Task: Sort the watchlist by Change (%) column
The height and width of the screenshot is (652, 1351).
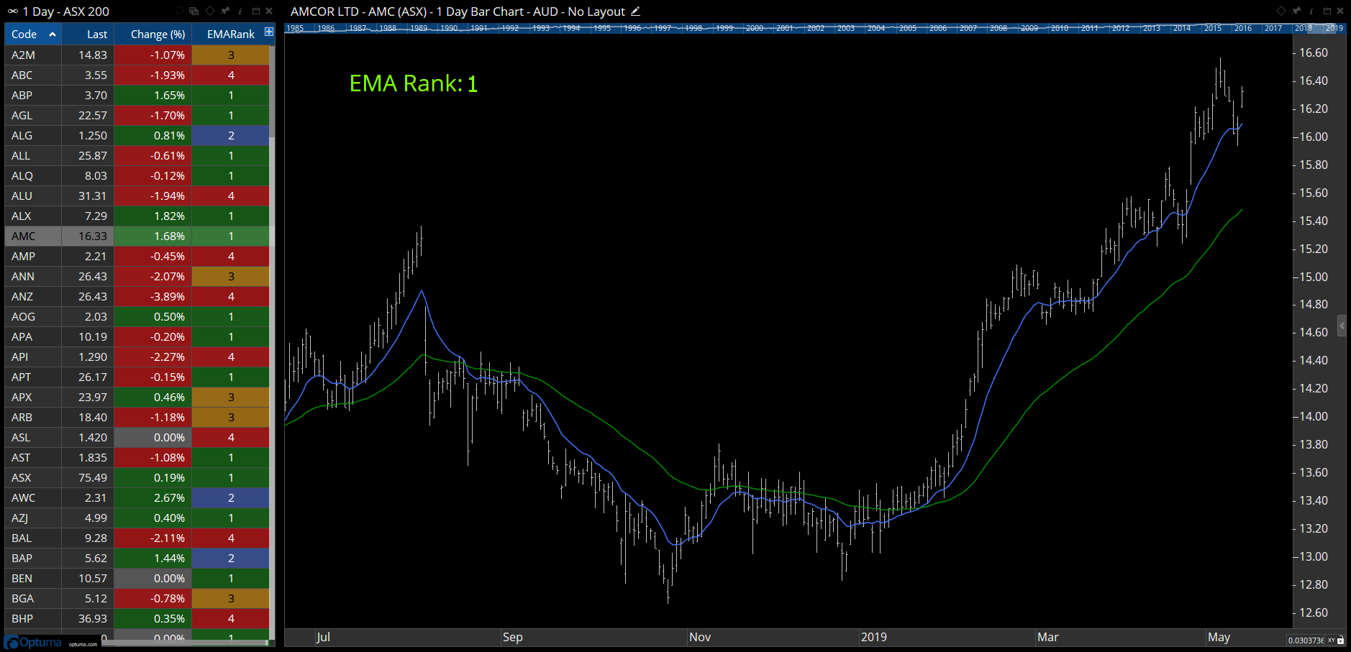Action: (x=153, y=34)
